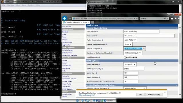
Task: Open New Graphs in the sidebar
Action: click(x=67, y=27)
